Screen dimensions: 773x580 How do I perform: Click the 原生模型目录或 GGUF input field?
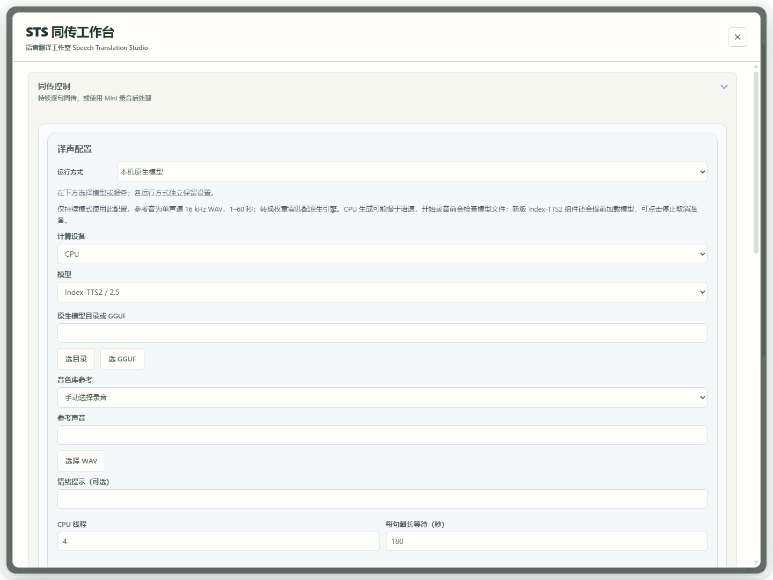[382, 333]
